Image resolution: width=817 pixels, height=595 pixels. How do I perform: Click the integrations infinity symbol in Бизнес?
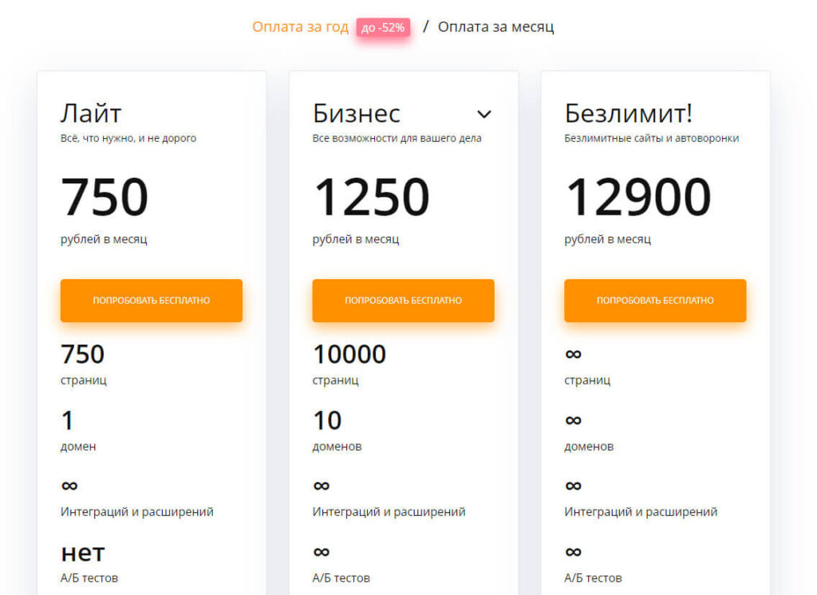(x=321, y=485)
